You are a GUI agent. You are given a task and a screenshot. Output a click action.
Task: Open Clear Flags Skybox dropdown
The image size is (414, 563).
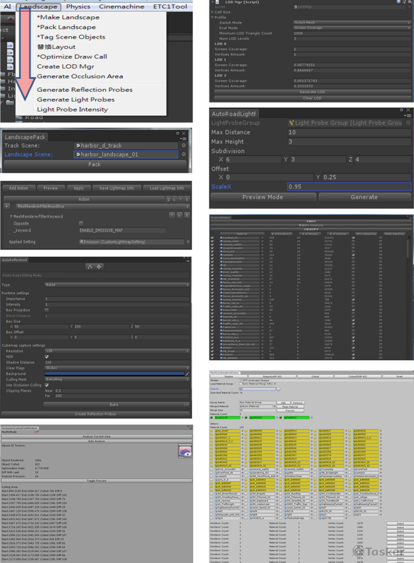pyautogui.click(x=117, y=368)
